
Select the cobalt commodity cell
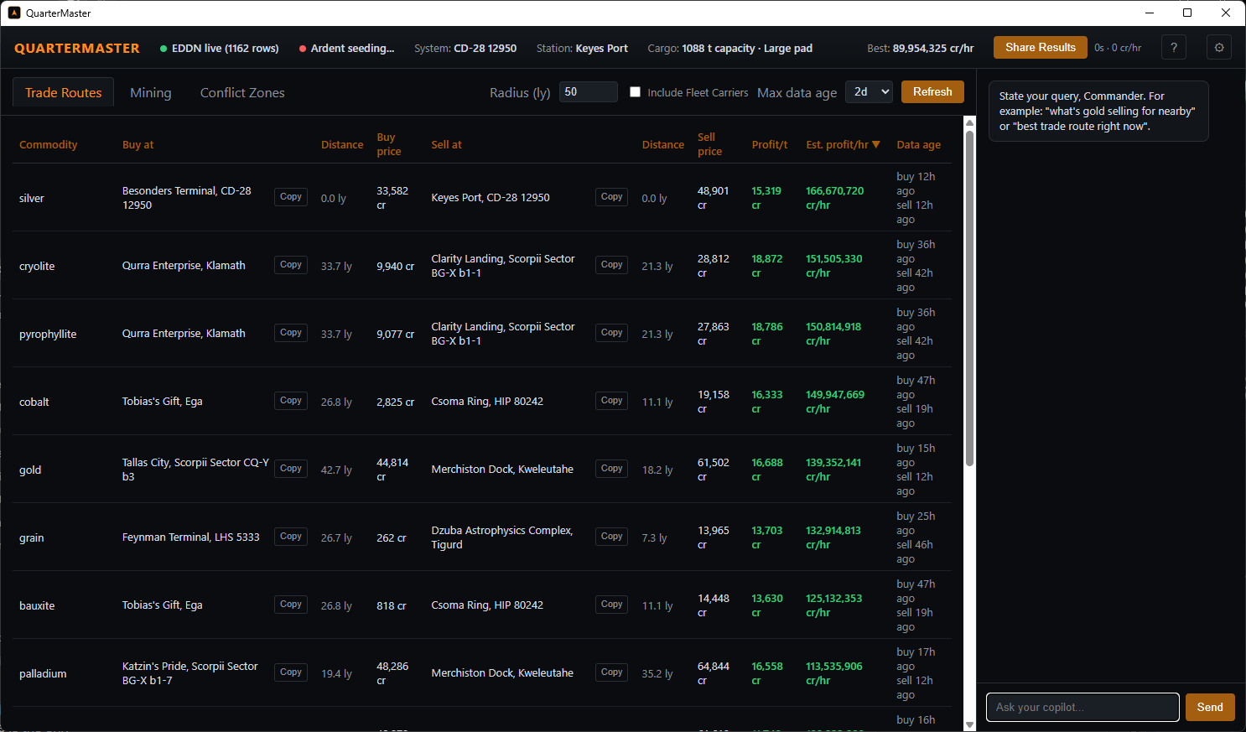click(34, 402)
